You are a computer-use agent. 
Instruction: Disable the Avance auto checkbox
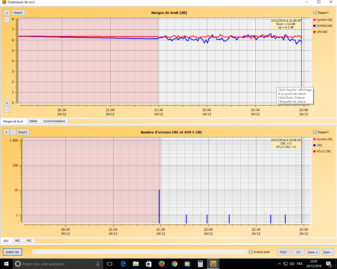point(251,252)
